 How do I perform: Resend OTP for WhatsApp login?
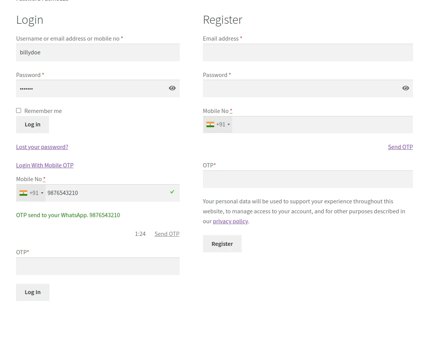(x=167, y=234)
